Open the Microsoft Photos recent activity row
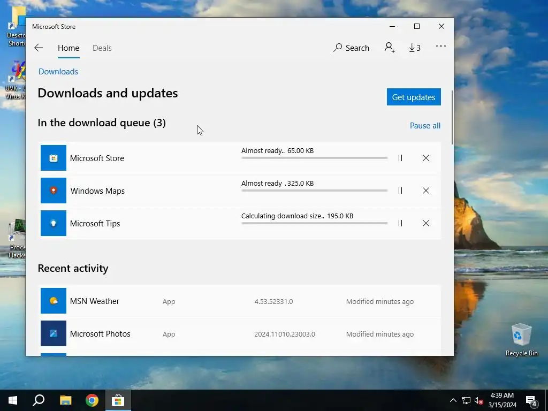 point(240,333)
